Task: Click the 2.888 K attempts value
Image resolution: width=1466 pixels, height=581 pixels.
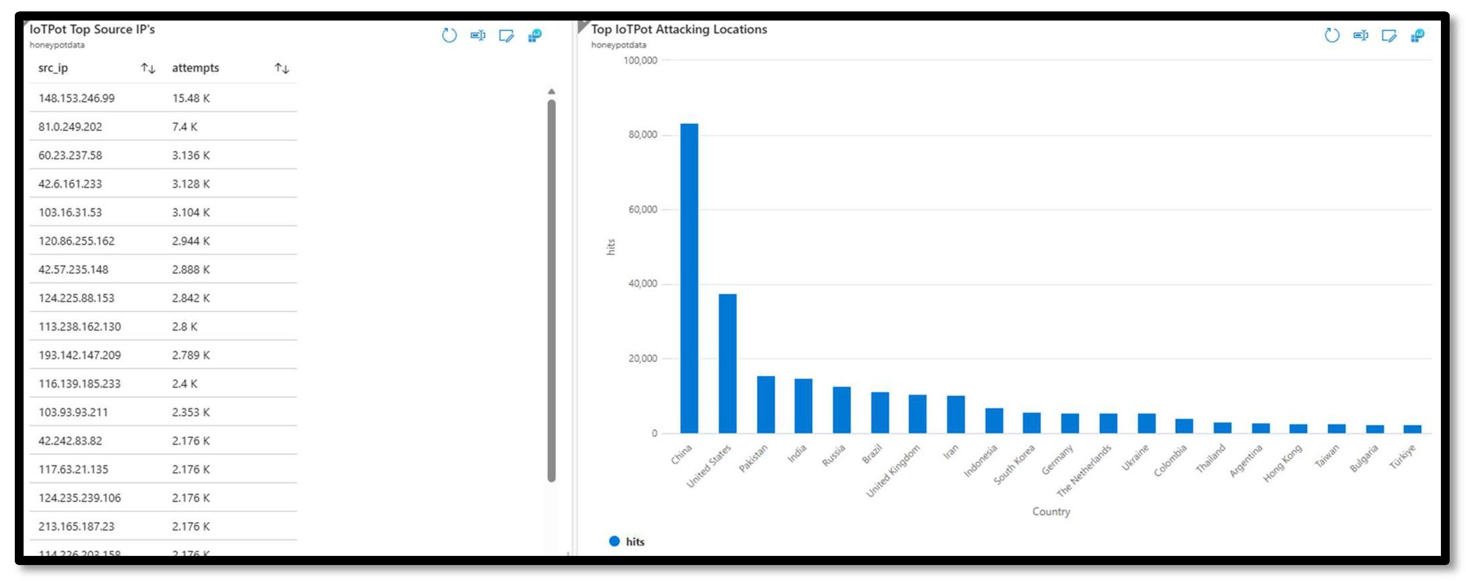Action: coord(191,269)
